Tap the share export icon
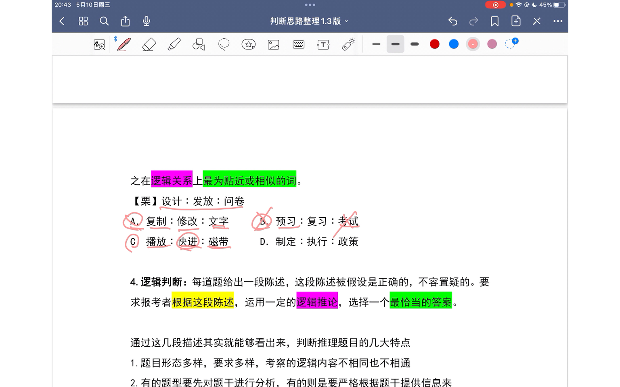 click(126, 21)
